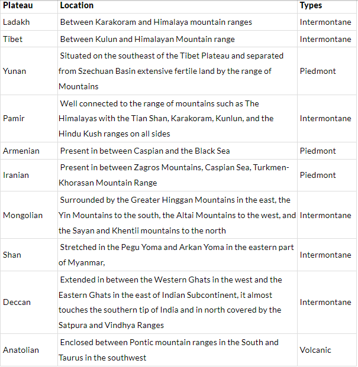Click the Tibet location description cell
358x367 pixels.
[147, 40]
